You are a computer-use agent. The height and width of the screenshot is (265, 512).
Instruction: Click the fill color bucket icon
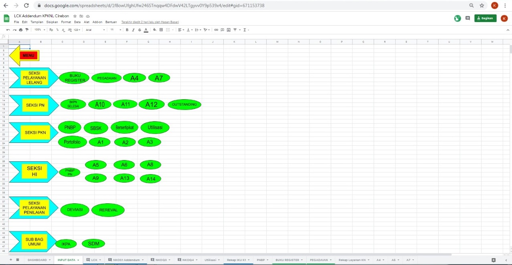tap(155, 30)
